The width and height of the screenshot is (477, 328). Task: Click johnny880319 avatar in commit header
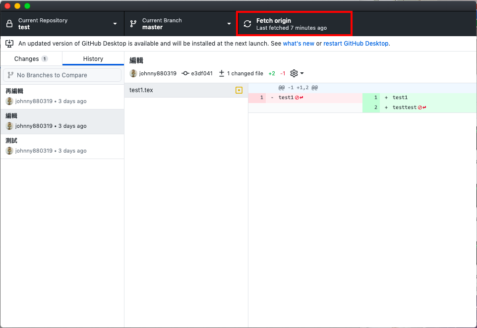pos(133,73)
